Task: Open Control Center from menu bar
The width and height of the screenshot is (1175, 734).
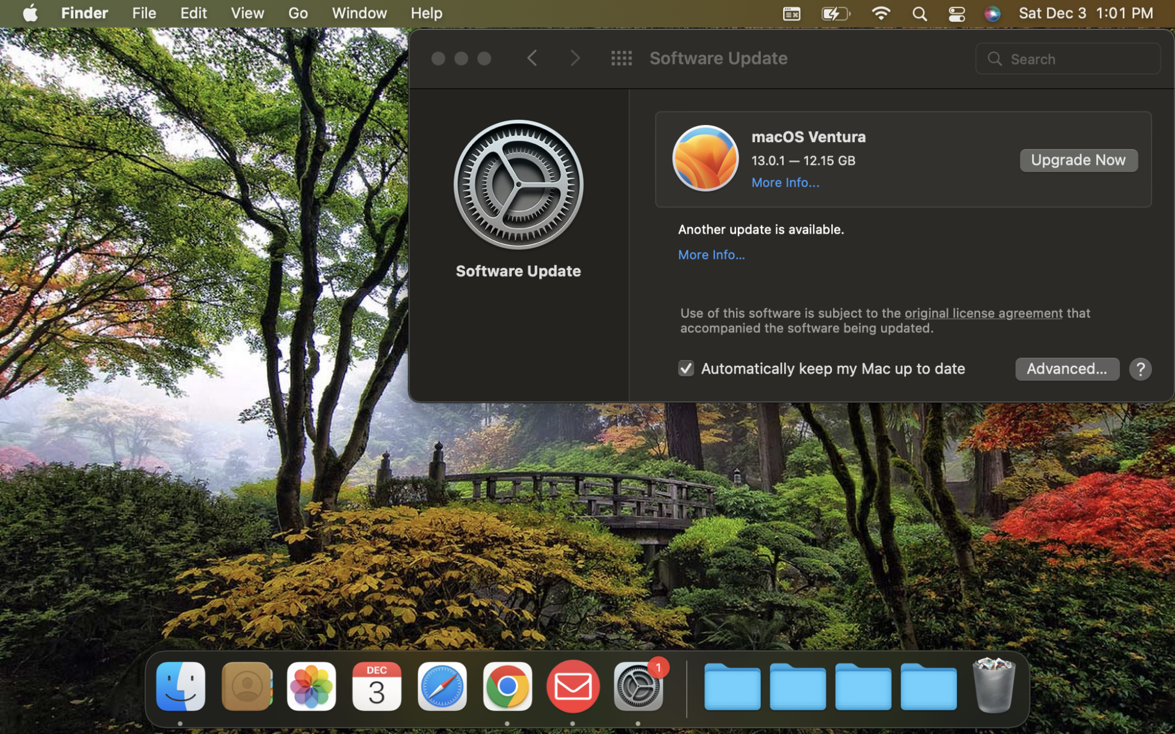Action: (956, 14)
